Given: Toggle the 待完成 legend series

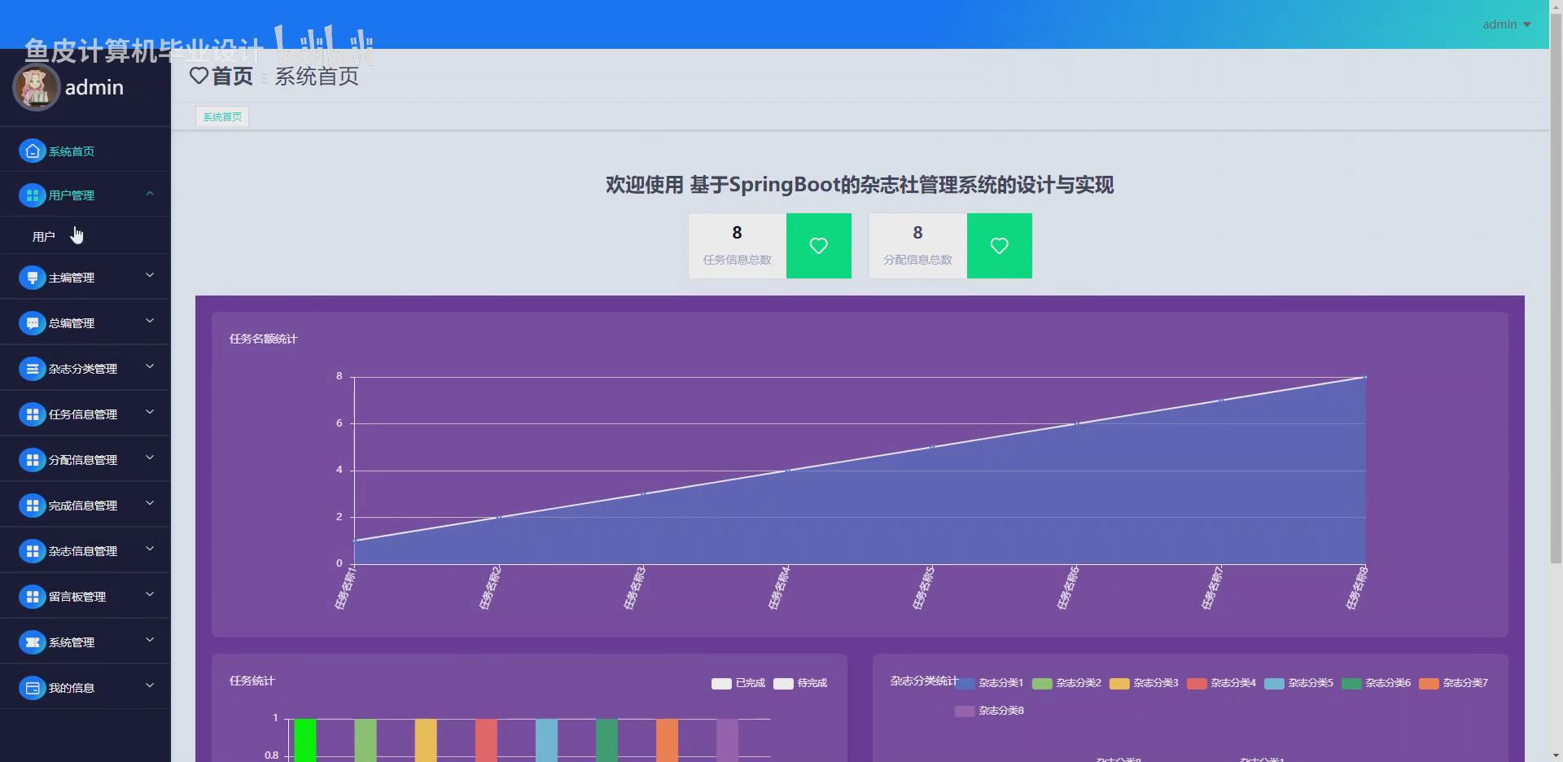Looking at the screenshot, I should [800, 683].
